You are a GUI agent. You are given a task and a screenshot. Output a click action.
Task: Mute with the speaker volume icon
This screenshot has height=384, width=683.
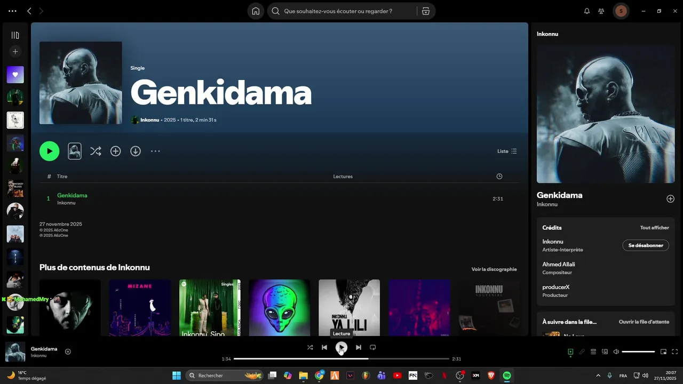point(616,351)
